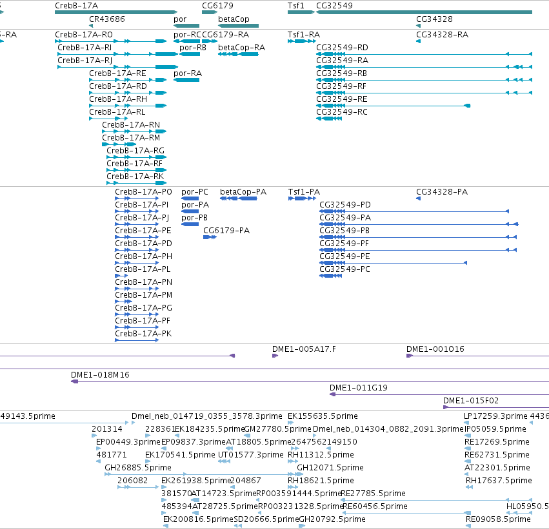Viewport: 549px width, 529px height.
Task: Select transcript CrebB-17A-RD
Action: [x=118, y=86]
